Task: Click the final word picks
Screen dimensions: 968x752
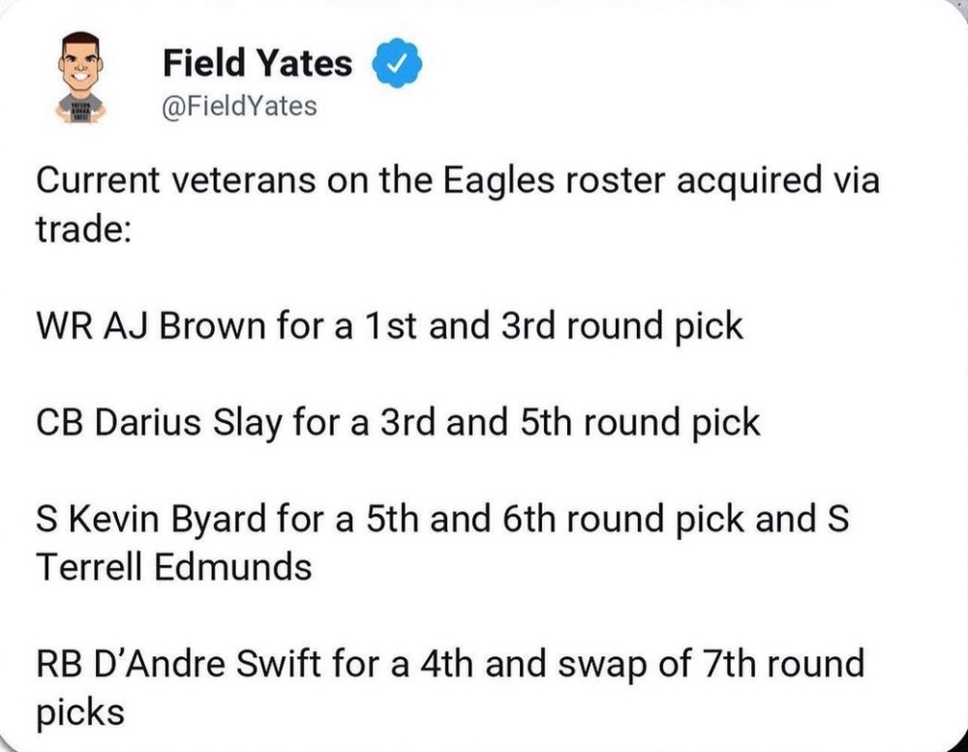Action: pos(80,712)
